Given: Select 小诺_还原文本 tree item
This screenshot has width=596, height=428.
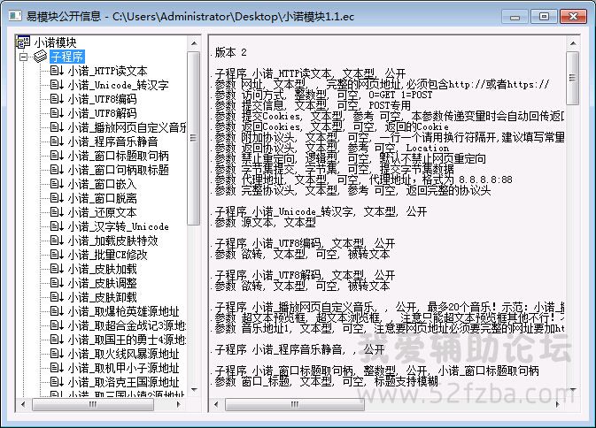Looking at the screenshot, I should (x=102, y=212).
